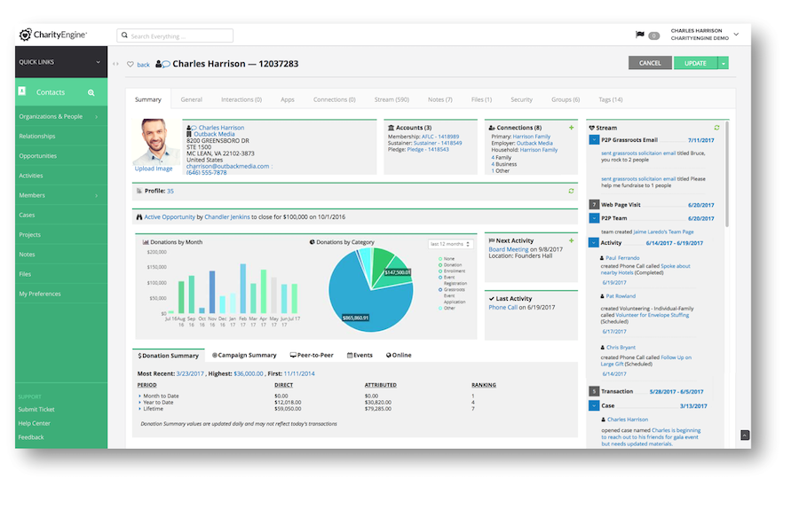Go back using the back link
This screenshot has height=518, width=799.
tap(143, 65)
